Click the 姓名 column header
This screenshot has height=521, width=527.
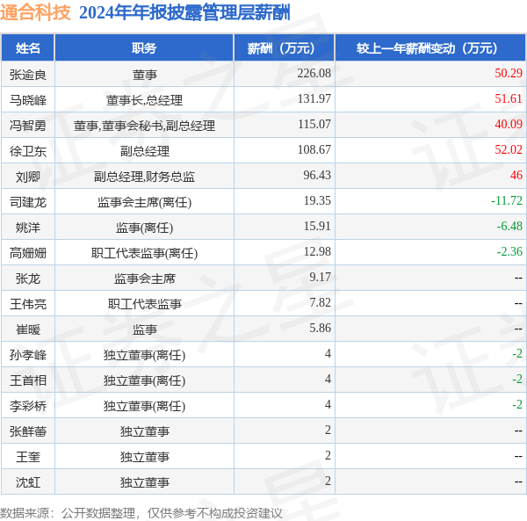27,48
